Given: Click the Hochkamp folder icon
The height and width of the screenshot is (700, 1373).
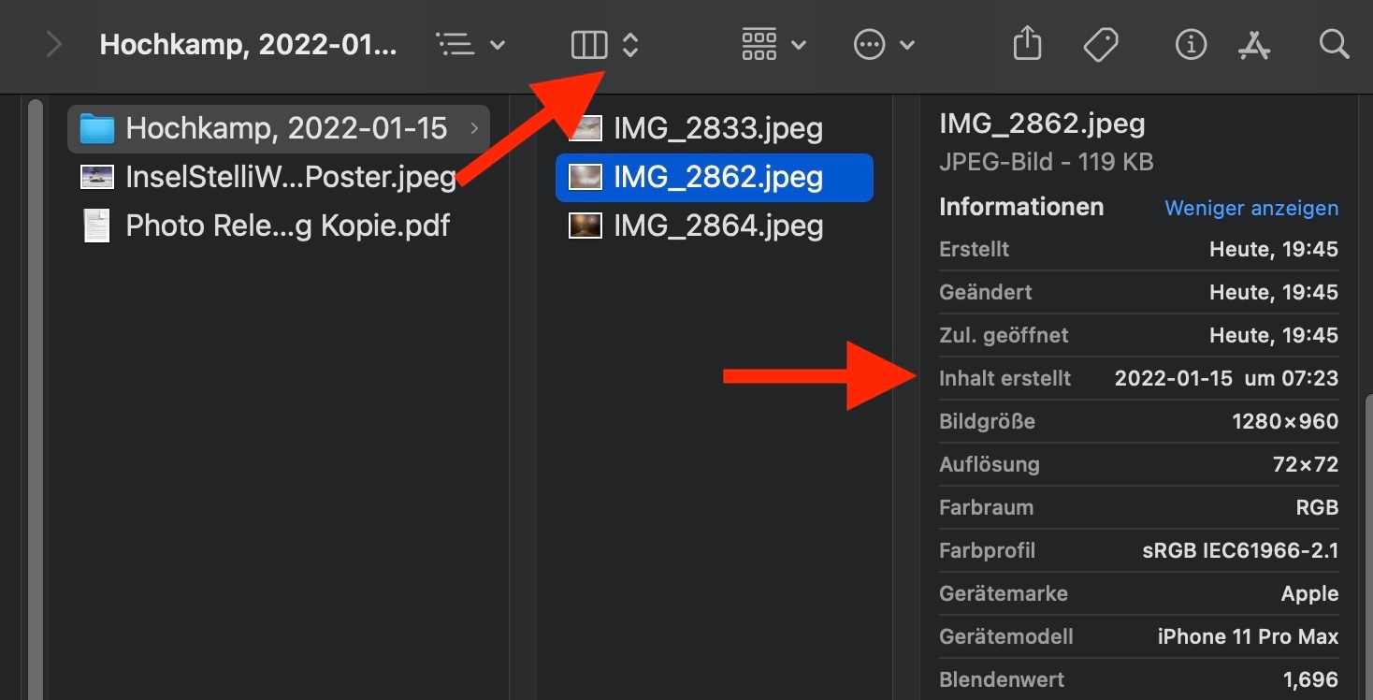Looking at the screenshot, I should 96,128.
